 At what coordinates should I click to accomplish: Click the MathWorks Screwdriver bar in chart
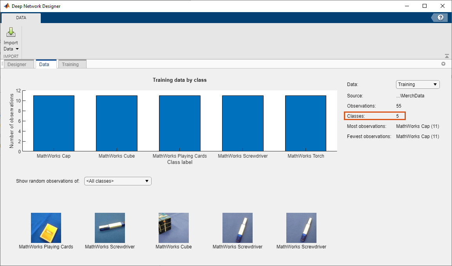click(x=243, y=123)
